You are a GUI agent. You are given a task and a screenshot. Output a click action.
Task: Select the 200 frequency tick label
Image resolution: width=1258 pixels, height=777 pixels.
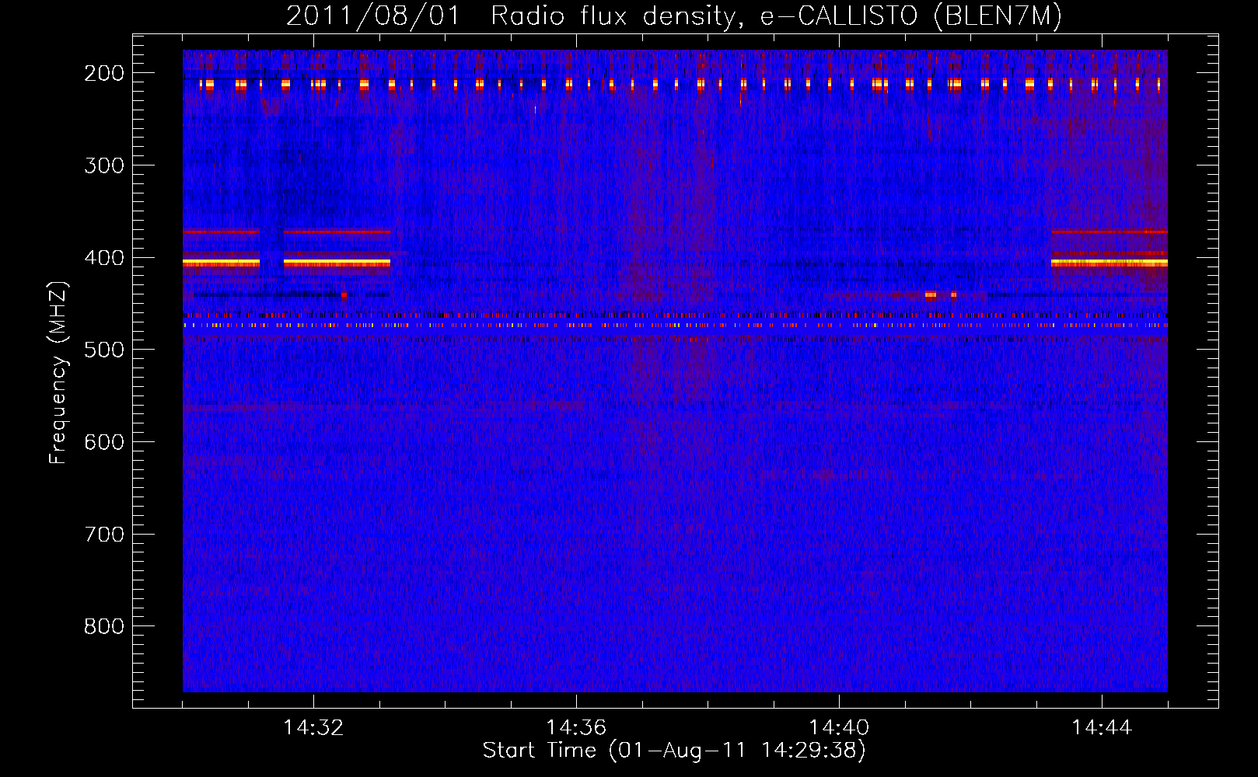click(x=104, y=73)
